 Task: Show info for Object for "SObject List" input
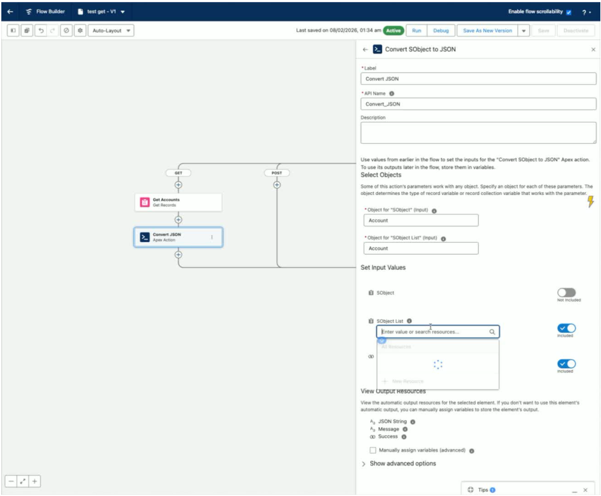[443, 239]
